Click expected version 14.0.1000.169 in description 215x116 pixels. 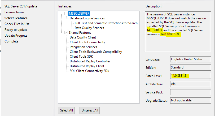(x=170, y=34)
